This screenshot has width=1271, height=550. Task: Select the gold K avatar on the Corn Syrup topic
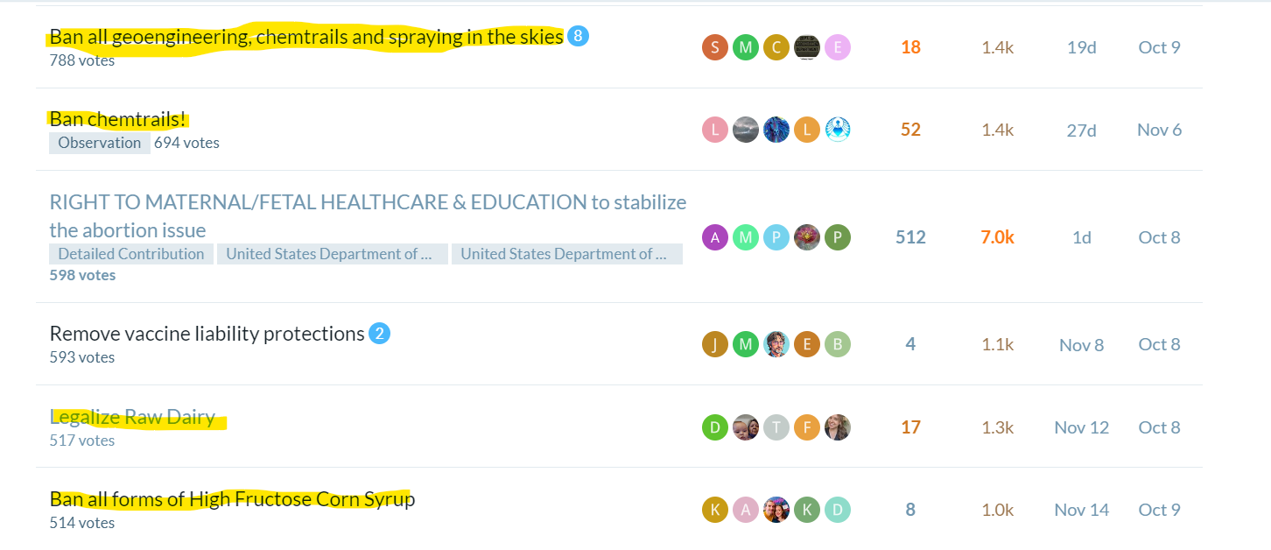tap(715, 510)
